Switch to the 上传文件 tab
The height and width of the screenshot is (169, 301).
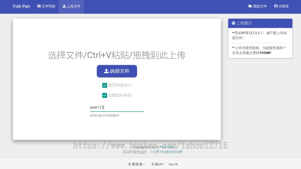tap(72, 6)
